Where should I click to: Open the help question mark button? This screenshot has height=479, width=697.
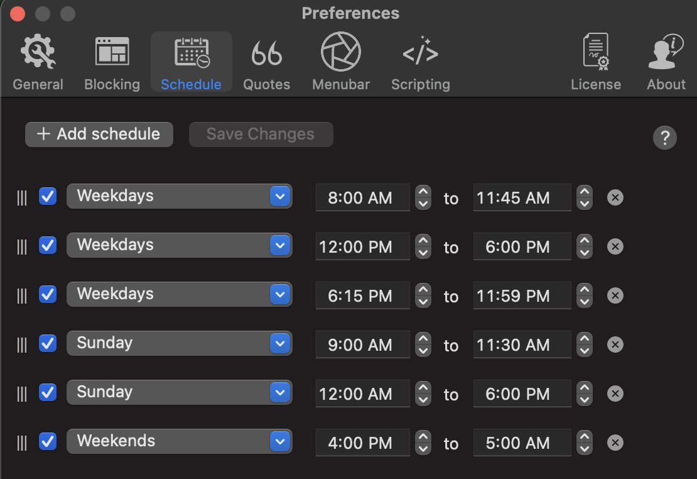[664, 138]
